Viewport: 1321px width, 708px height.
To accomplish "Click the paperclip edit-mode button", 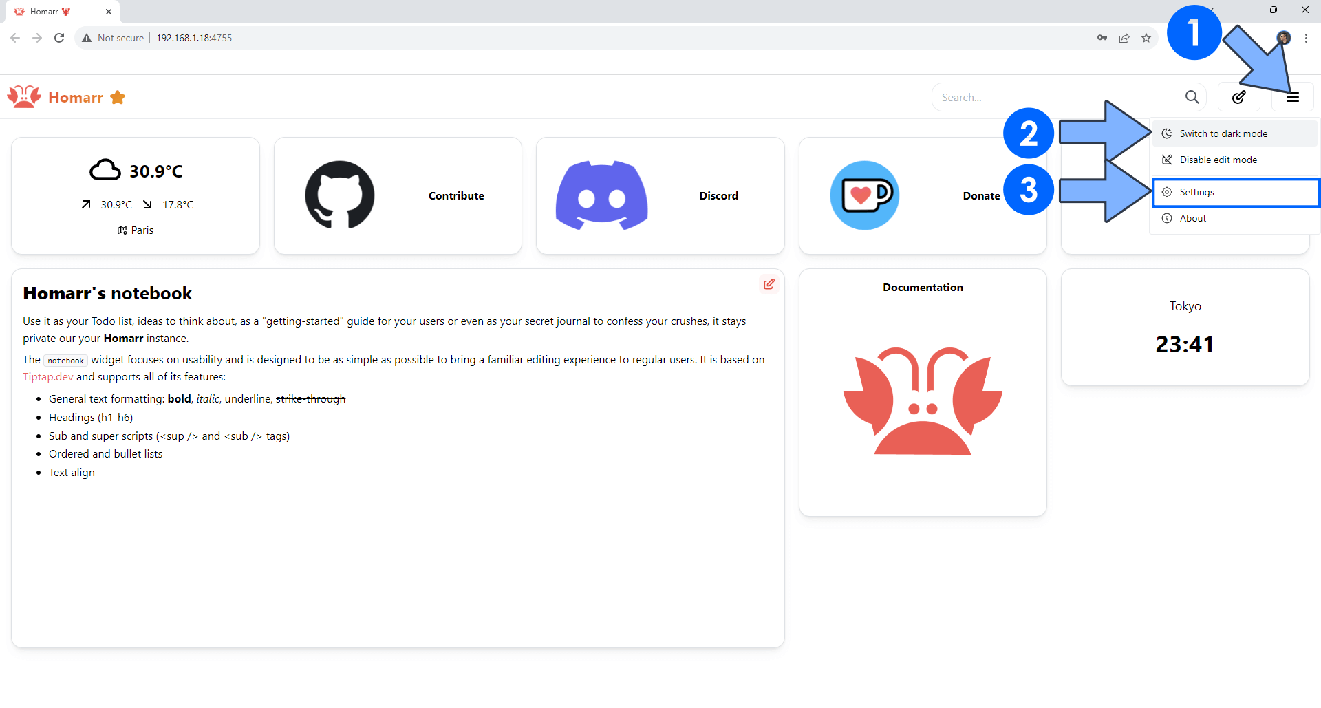I will click(x=1239, y=97).
